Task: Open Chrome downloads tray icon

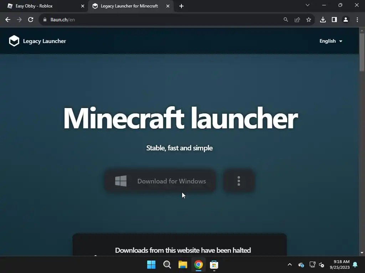Action: pos(323,20)
